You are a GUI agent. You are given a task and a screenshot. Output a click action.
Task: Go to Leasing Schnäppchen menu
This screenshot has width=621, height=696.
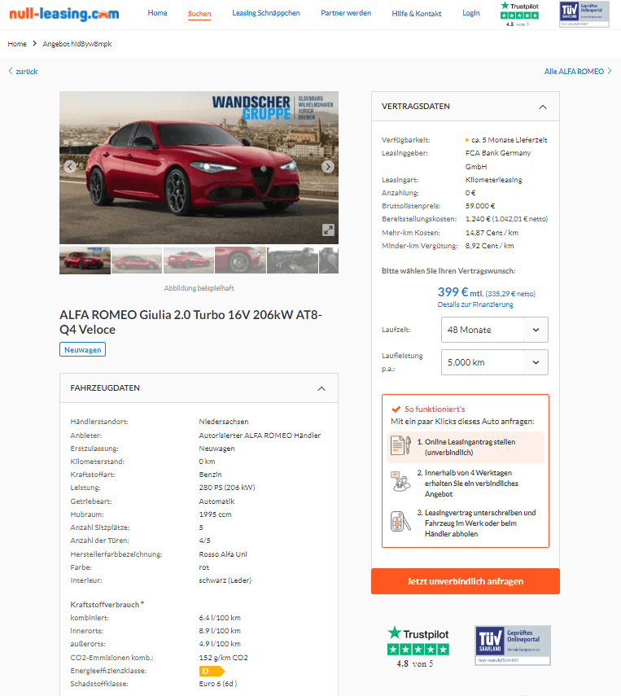click(266, 13)
